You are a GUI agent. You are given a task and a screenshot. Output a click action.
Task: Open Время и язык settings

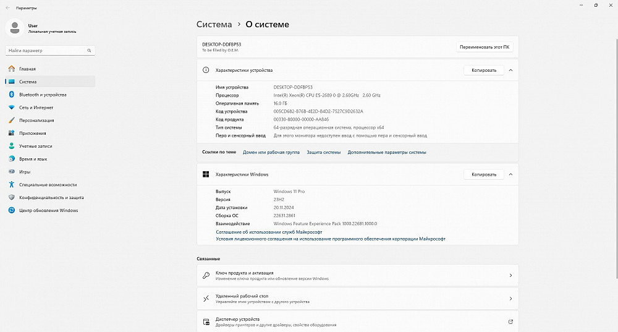(50, 159)
